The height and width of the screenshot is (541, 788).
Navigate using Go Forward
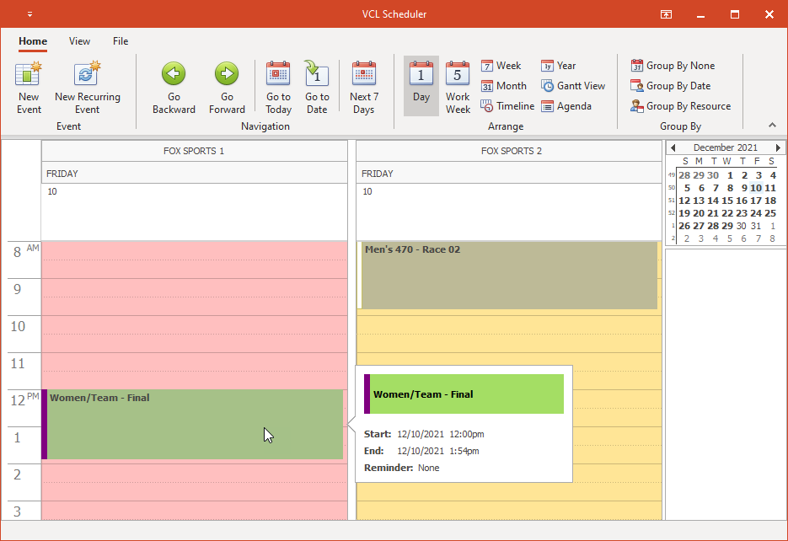(226, 84)
